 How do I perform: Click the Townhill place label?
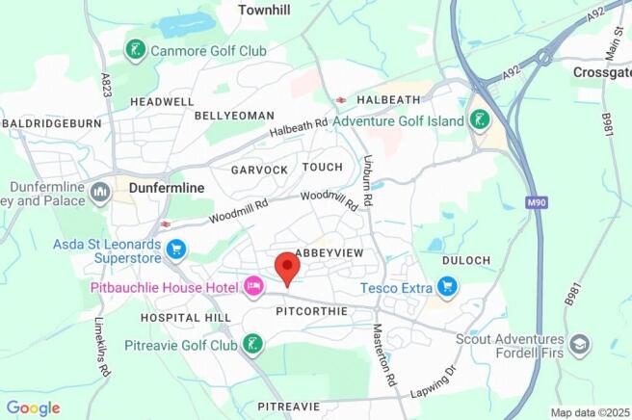click(264, 10)
